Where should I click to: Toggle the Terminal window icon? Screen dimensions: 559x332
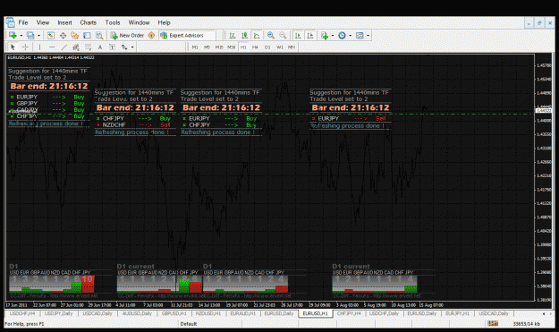click(87, 35)
